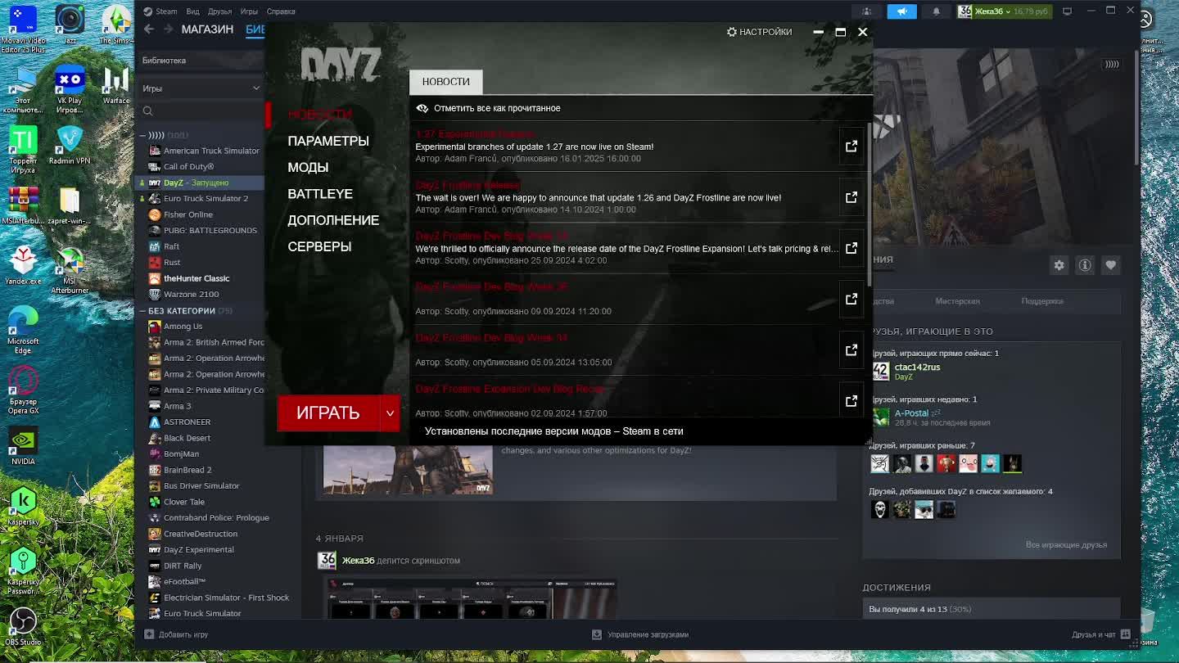Add DayZ to favorites heart icon
Image resolution: width=1179 pixels, height=663 pixels.
pos(1110,265)
